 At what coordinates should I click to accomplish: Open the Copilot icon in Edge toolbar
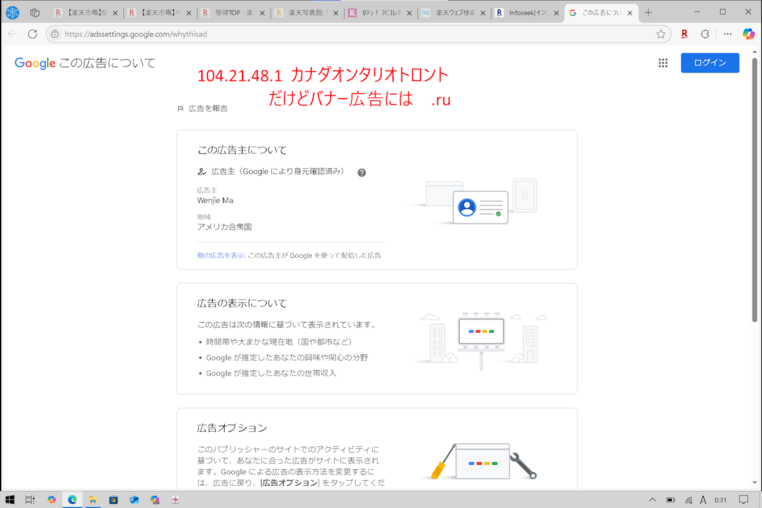click(x=748, y=34)
